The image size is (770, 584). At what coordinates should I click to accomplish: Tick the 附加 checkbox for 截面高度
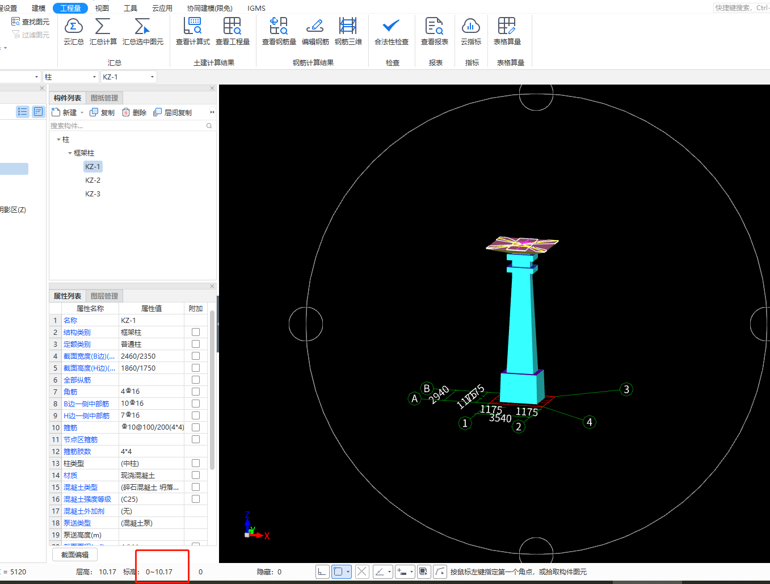[196, 368]
